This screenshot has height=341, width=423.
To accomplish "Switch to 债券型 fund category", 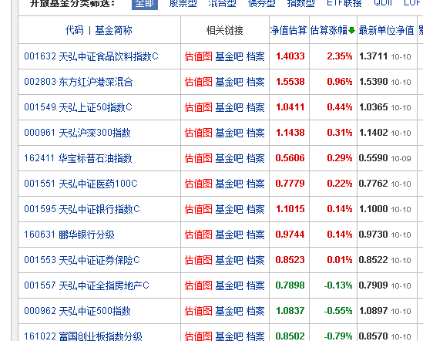I will coord(262,3).
